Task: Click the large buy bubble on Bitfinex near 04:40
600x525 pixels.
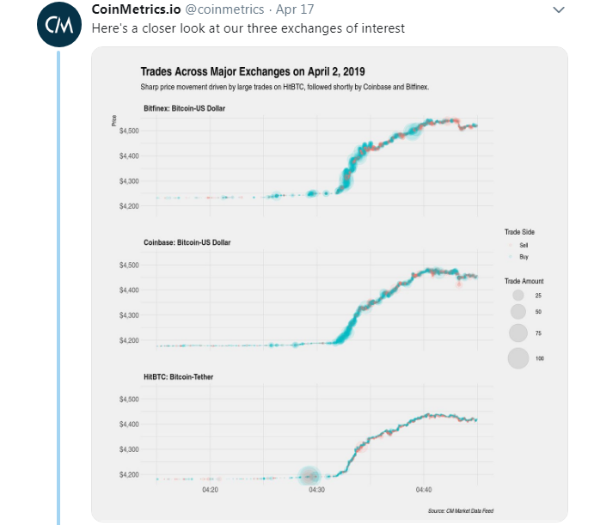Action: pyautogui.click(x=413, y=131)
